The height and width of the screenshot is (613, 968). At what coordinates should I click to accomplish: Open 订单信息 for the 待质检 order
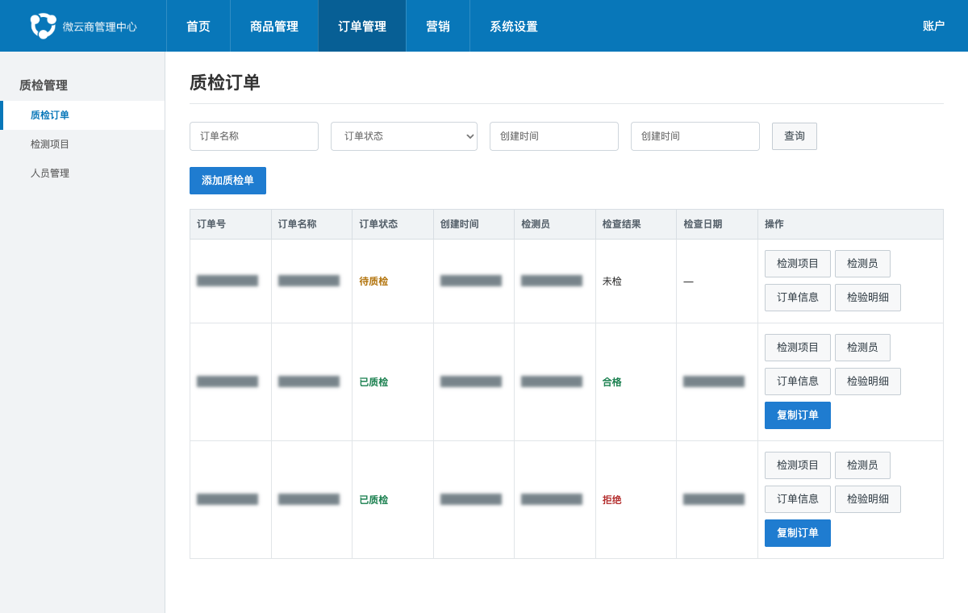[798, 298]
